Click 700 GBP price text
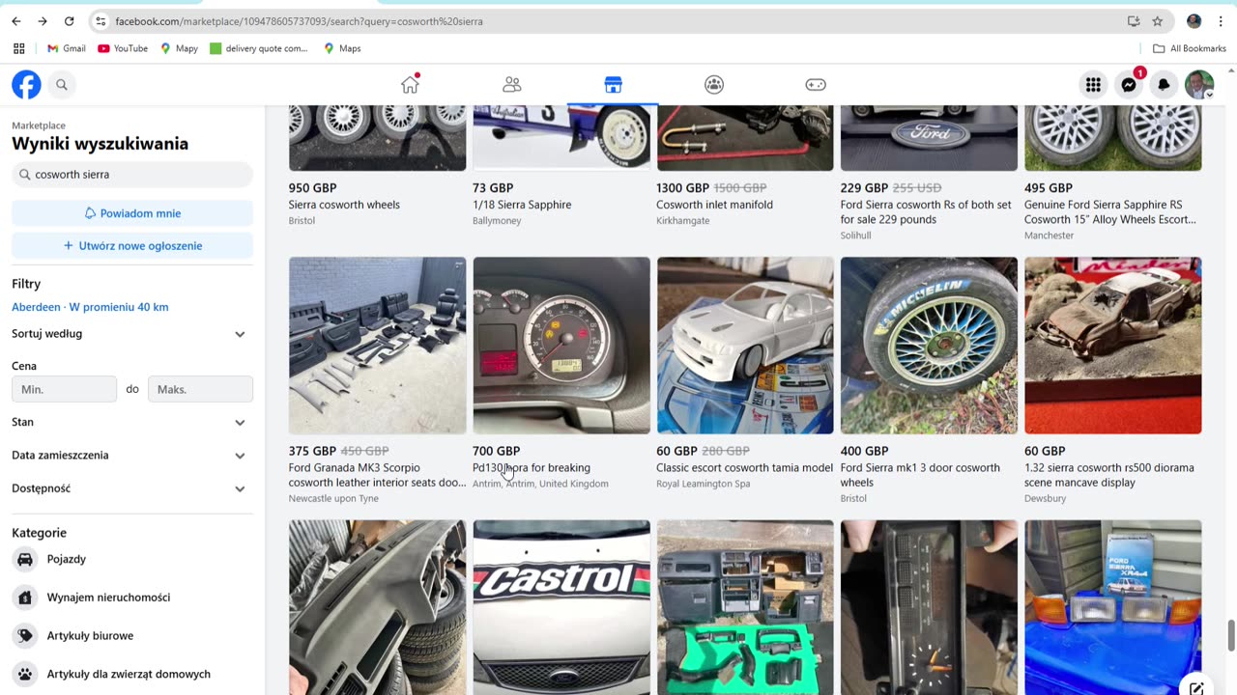Screen dimensions: 1237x695 point(496,451)
